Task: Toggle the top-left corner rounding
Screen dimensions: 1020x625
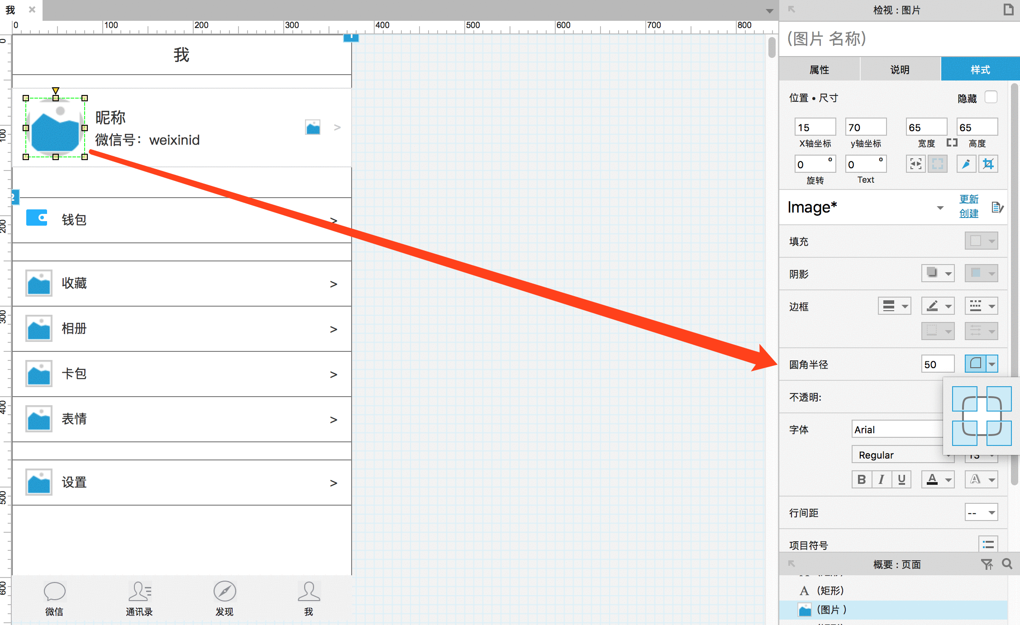Action: pyautogui.click(x=965, y=399)
